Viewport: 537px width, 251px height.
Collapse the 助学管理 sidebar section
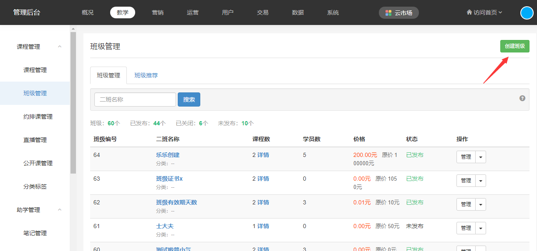point(60,210)
